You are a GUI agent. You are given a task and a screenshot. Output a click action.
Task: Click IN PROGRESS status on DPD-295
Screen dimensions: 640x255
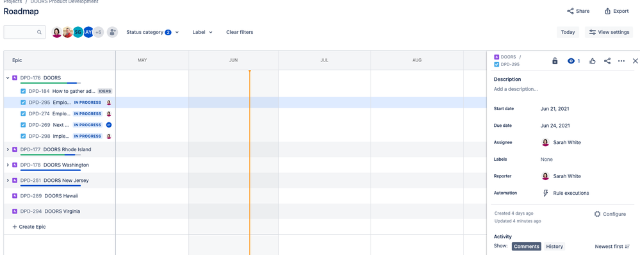(x=88, y=103)
